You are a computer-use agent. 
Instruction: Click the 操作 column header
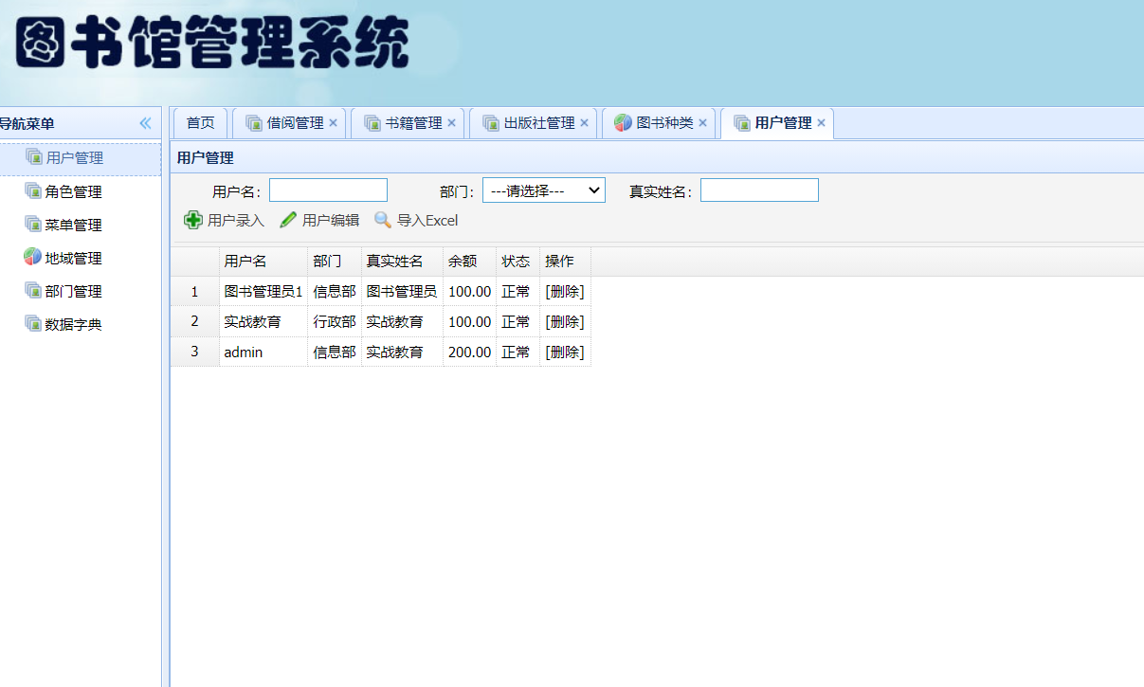click(x=565, y=262)
